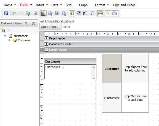Toggle the grouping panel button with yellow bar

tap(100, 13)
